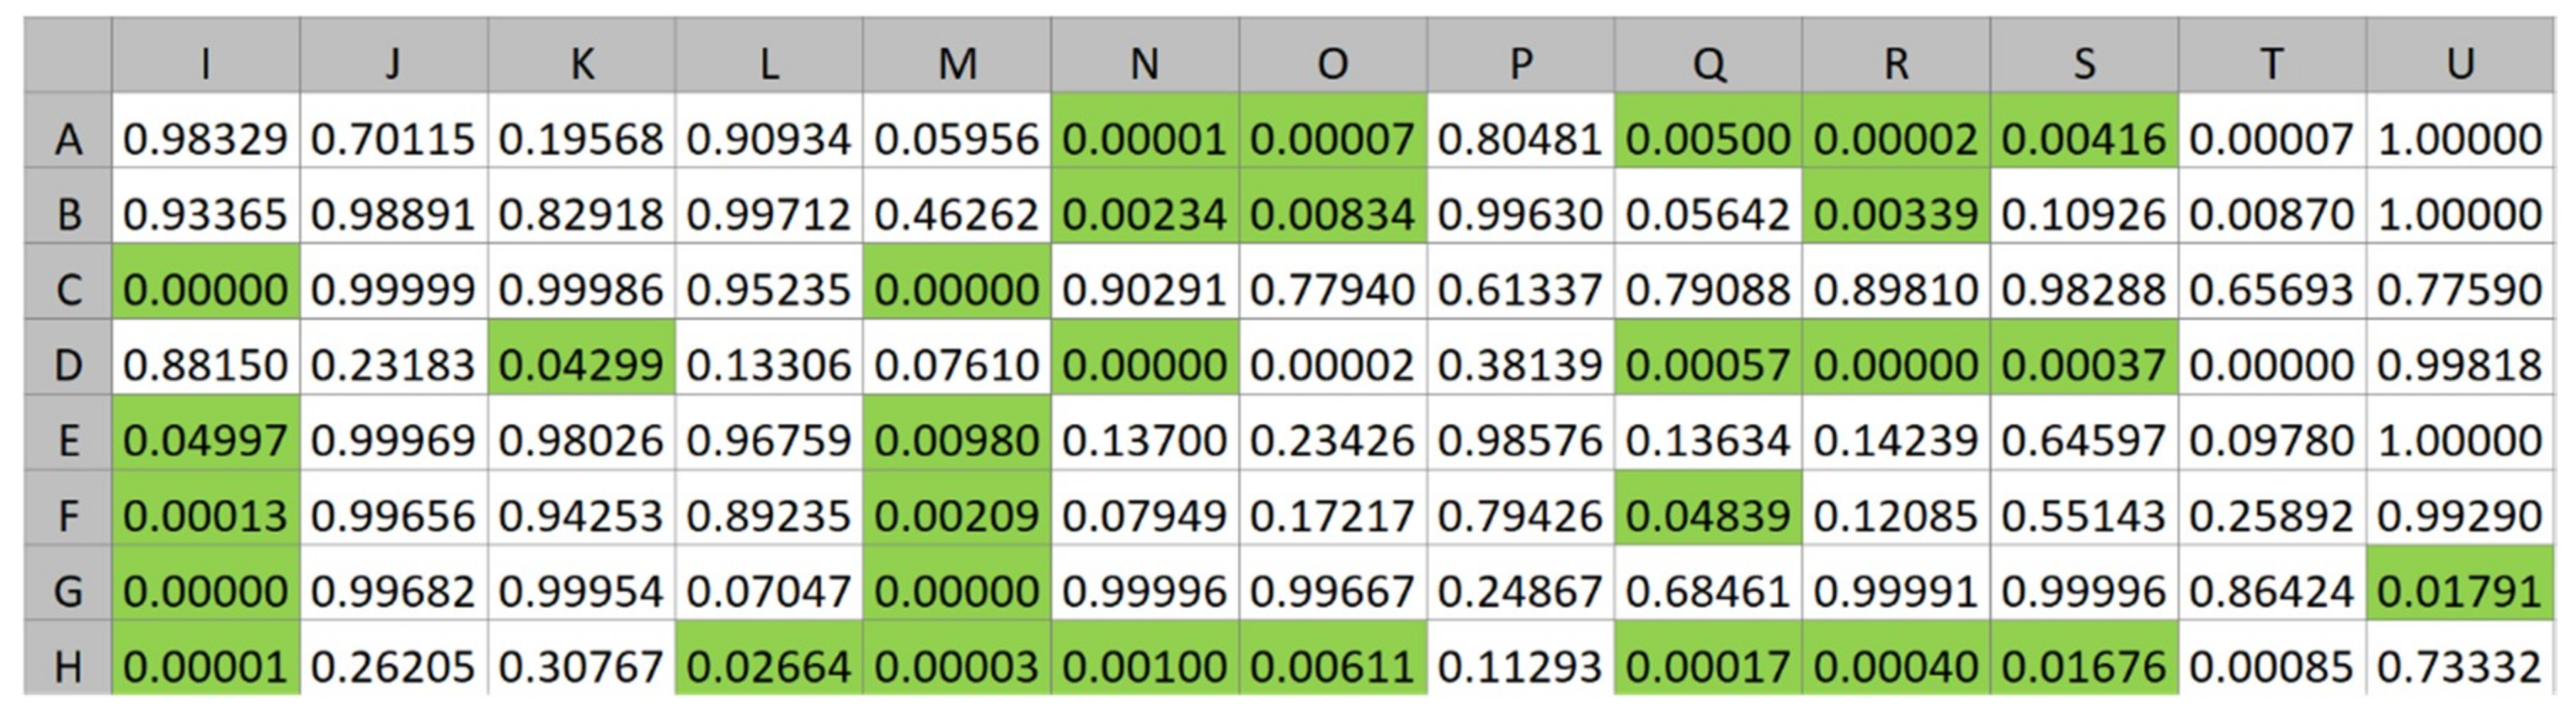Click green cell with value 0.04299
2576x720 pixels.
coord(581,365)
